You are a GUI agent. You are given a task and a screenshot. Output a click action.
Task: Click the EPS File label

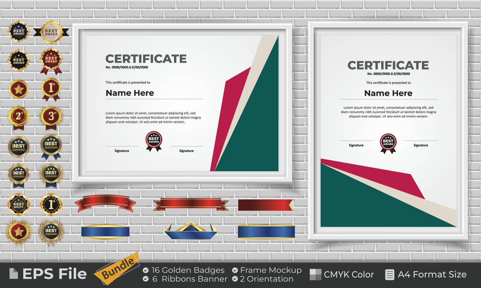(54, 274)
